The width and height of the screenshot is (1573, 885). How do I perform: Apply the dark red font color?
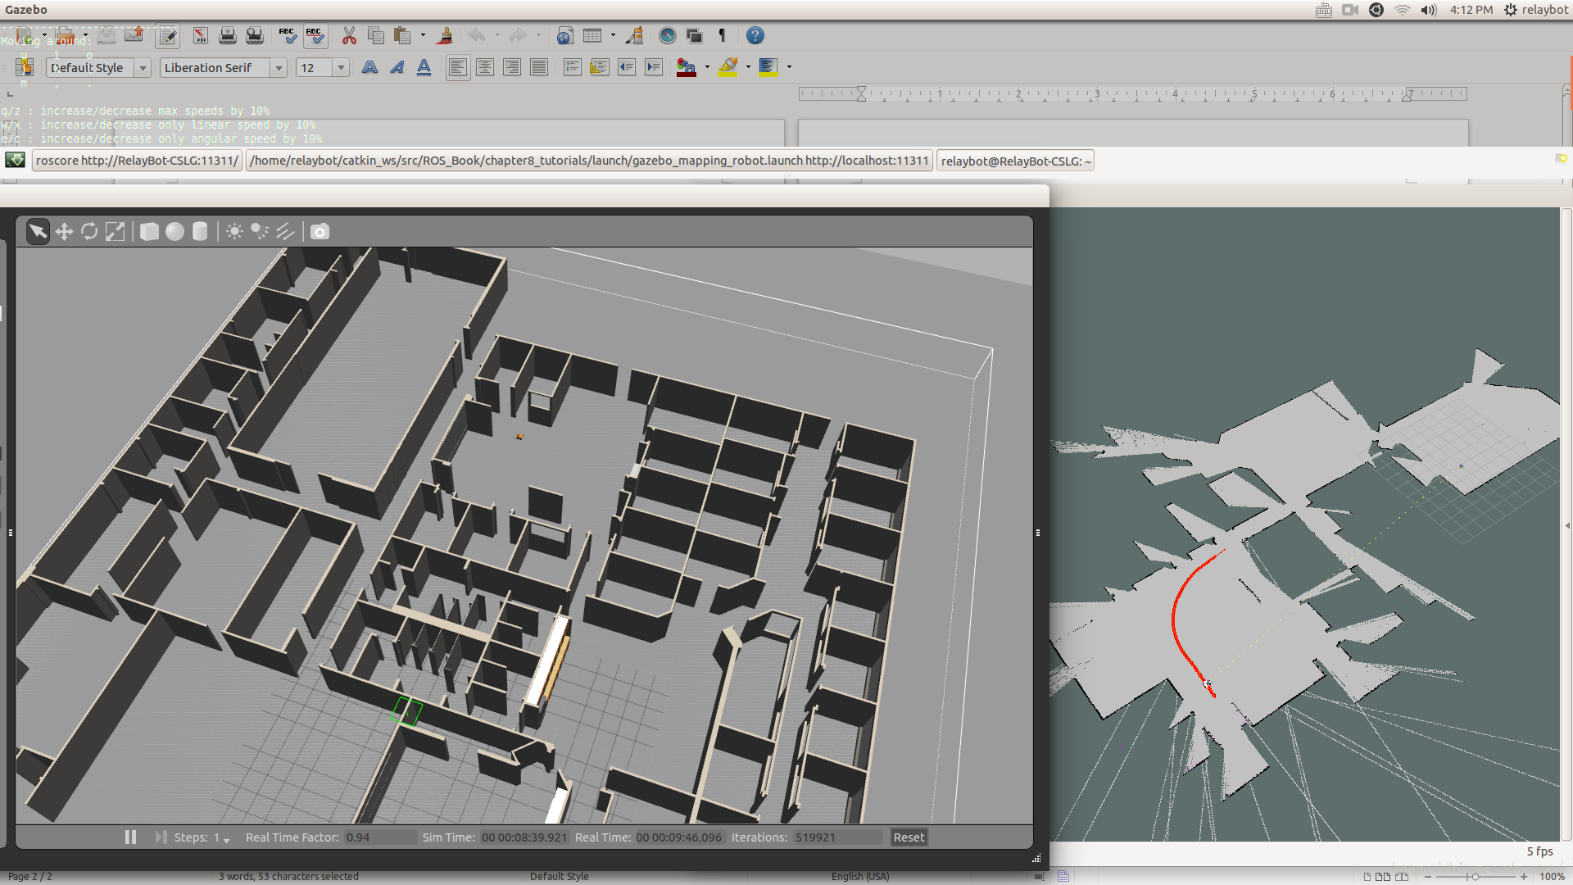tap(687, 67)
